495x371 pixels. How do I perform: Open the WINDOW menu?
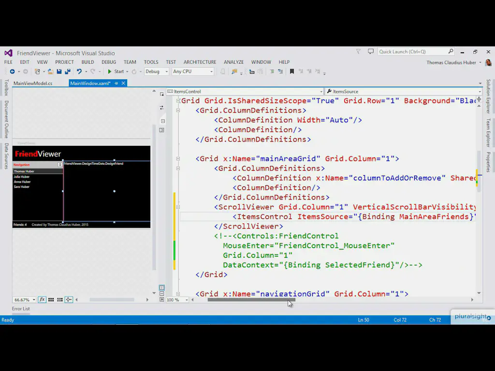[x=261, y=62]
